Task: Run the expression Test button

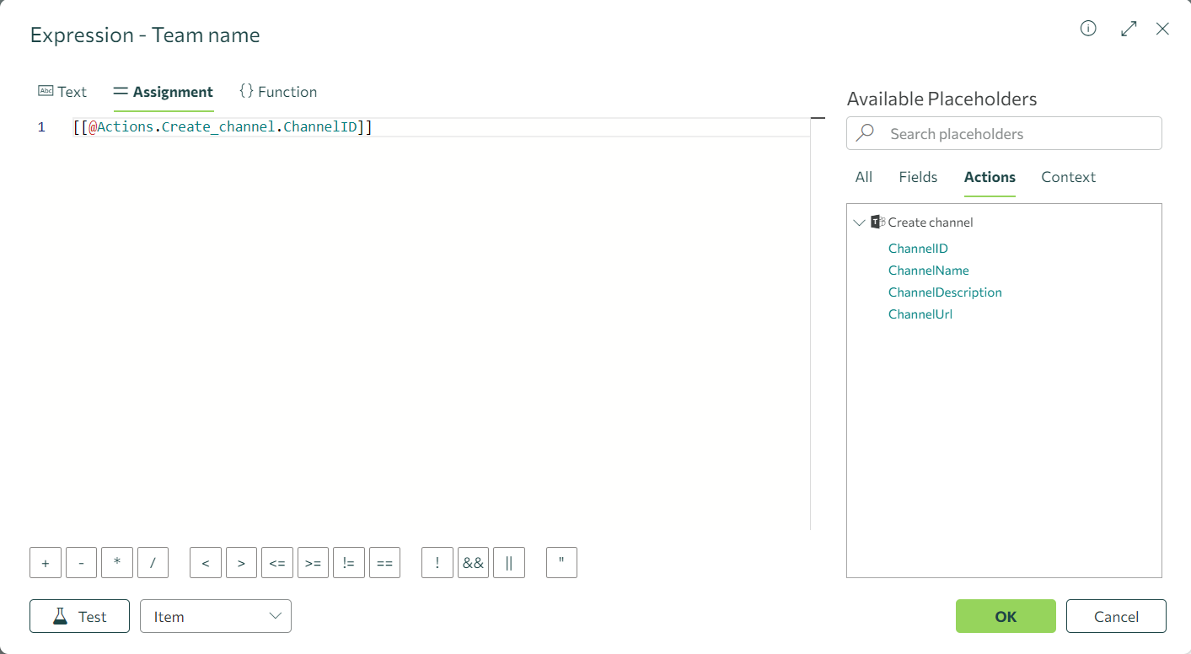Action: [x=79, y=616]
